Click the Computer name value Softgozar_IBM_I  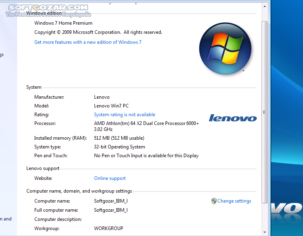click(111, 201)
